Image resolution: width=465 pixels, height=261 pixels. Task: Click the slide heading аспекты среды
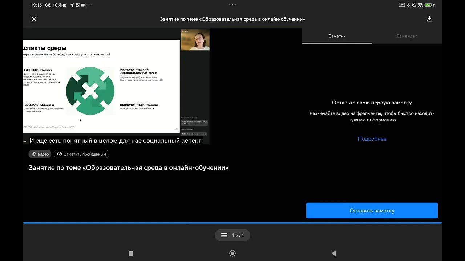click(x=45, y=48)
